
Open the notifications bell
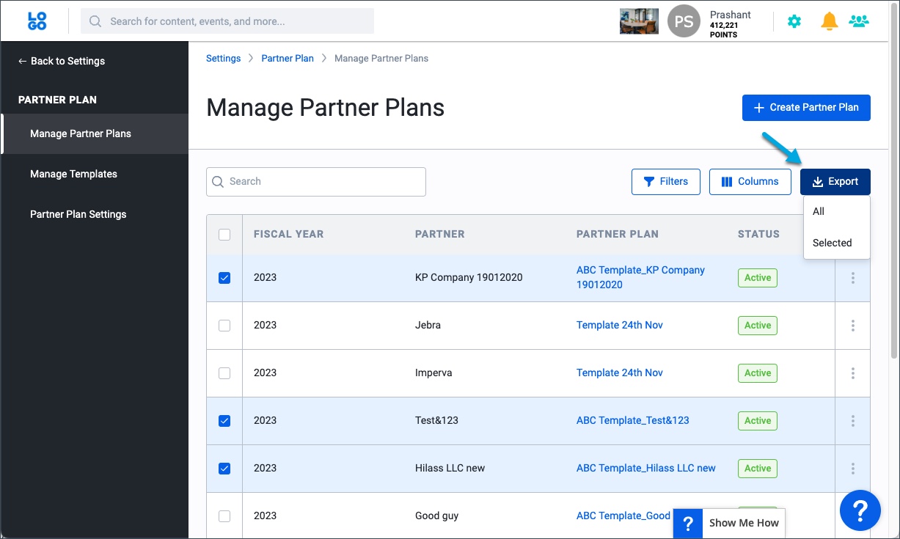830,21
